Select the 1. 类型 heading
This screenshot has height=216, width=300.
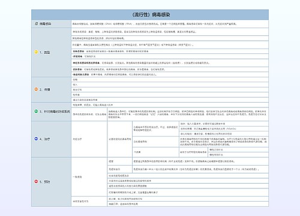(51, 52)
